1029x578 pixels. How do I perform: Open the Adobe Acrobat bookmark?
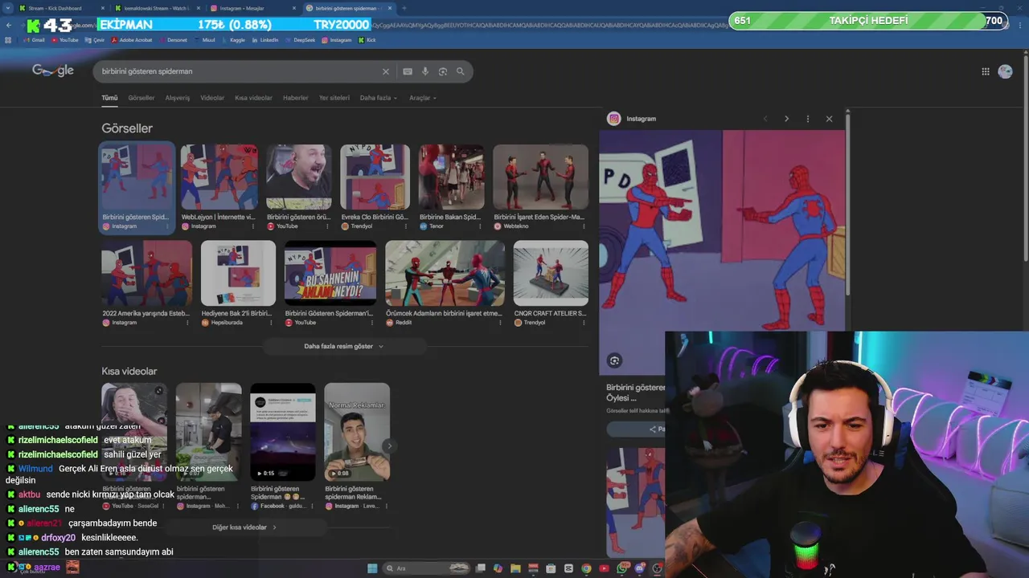point(131,40)
